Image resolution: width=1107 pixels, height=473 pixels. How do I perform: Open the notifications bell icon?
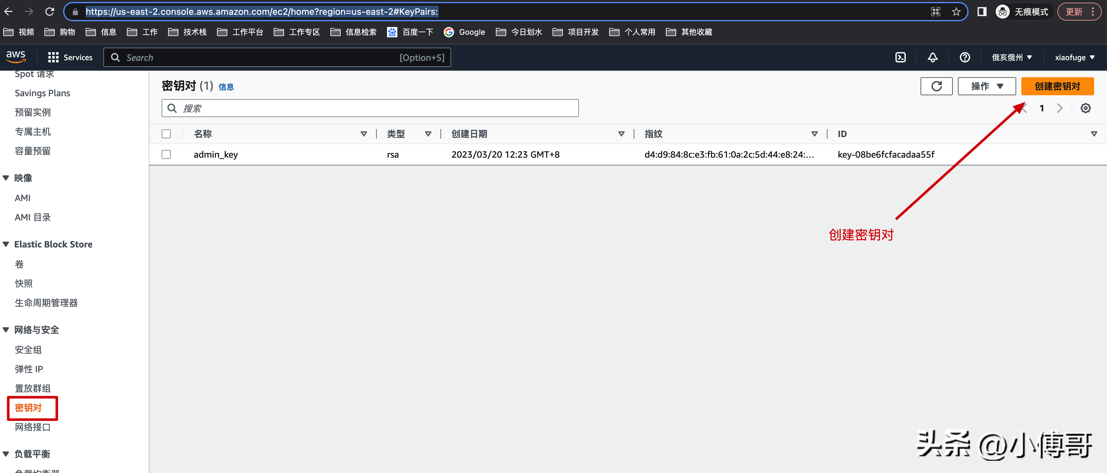tap(932, 58)
